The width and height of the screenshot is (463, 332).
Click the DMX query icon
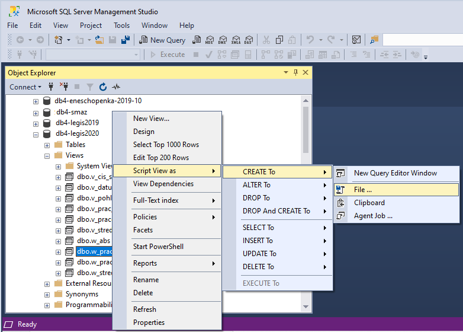pyautogui.click(x=223, y=40)
